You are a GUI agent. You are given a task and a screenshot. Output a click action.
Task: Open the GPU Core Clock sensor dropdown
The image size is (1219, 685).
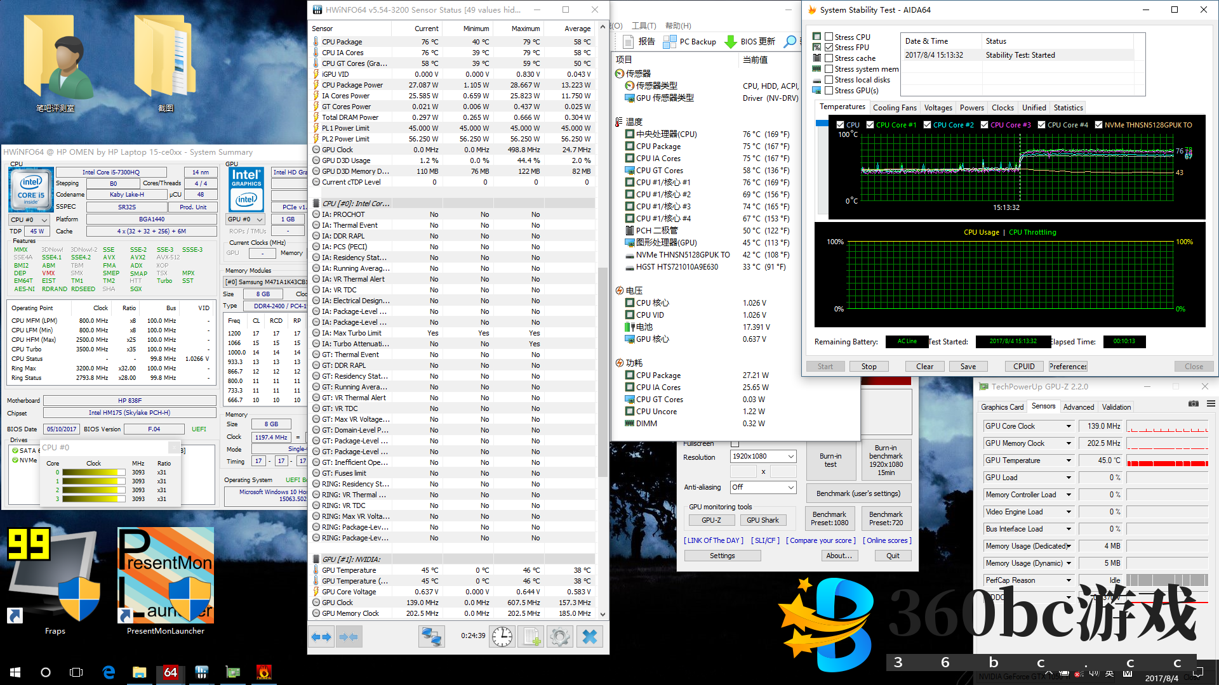[1069, 426]
